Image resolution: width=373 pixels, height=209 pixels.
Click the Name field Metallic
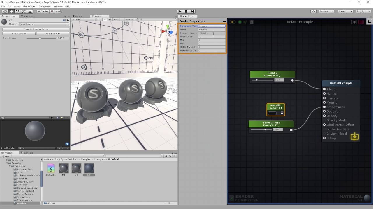click(x=212, y=30)
